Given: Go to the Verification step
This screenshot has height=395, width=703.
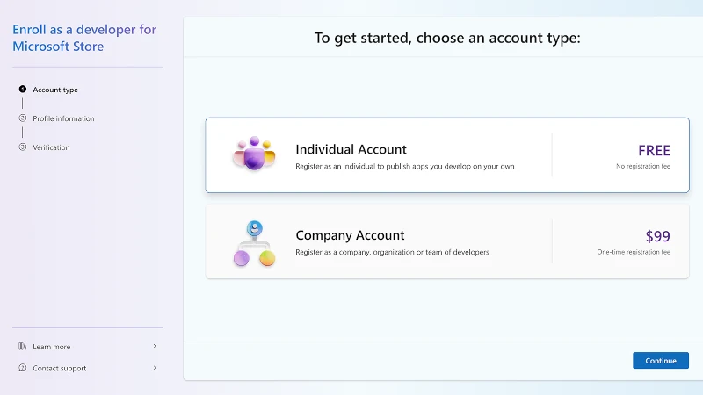Looking at the screenshot, I should pos(51,147).
